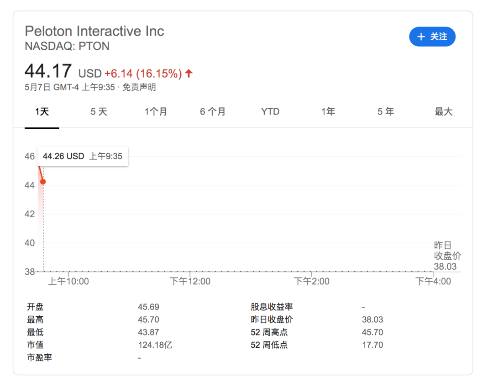Viewport: 493px width, 388px height.
Task: Click the red data point on the chart
Action: [x=43, y=182]
